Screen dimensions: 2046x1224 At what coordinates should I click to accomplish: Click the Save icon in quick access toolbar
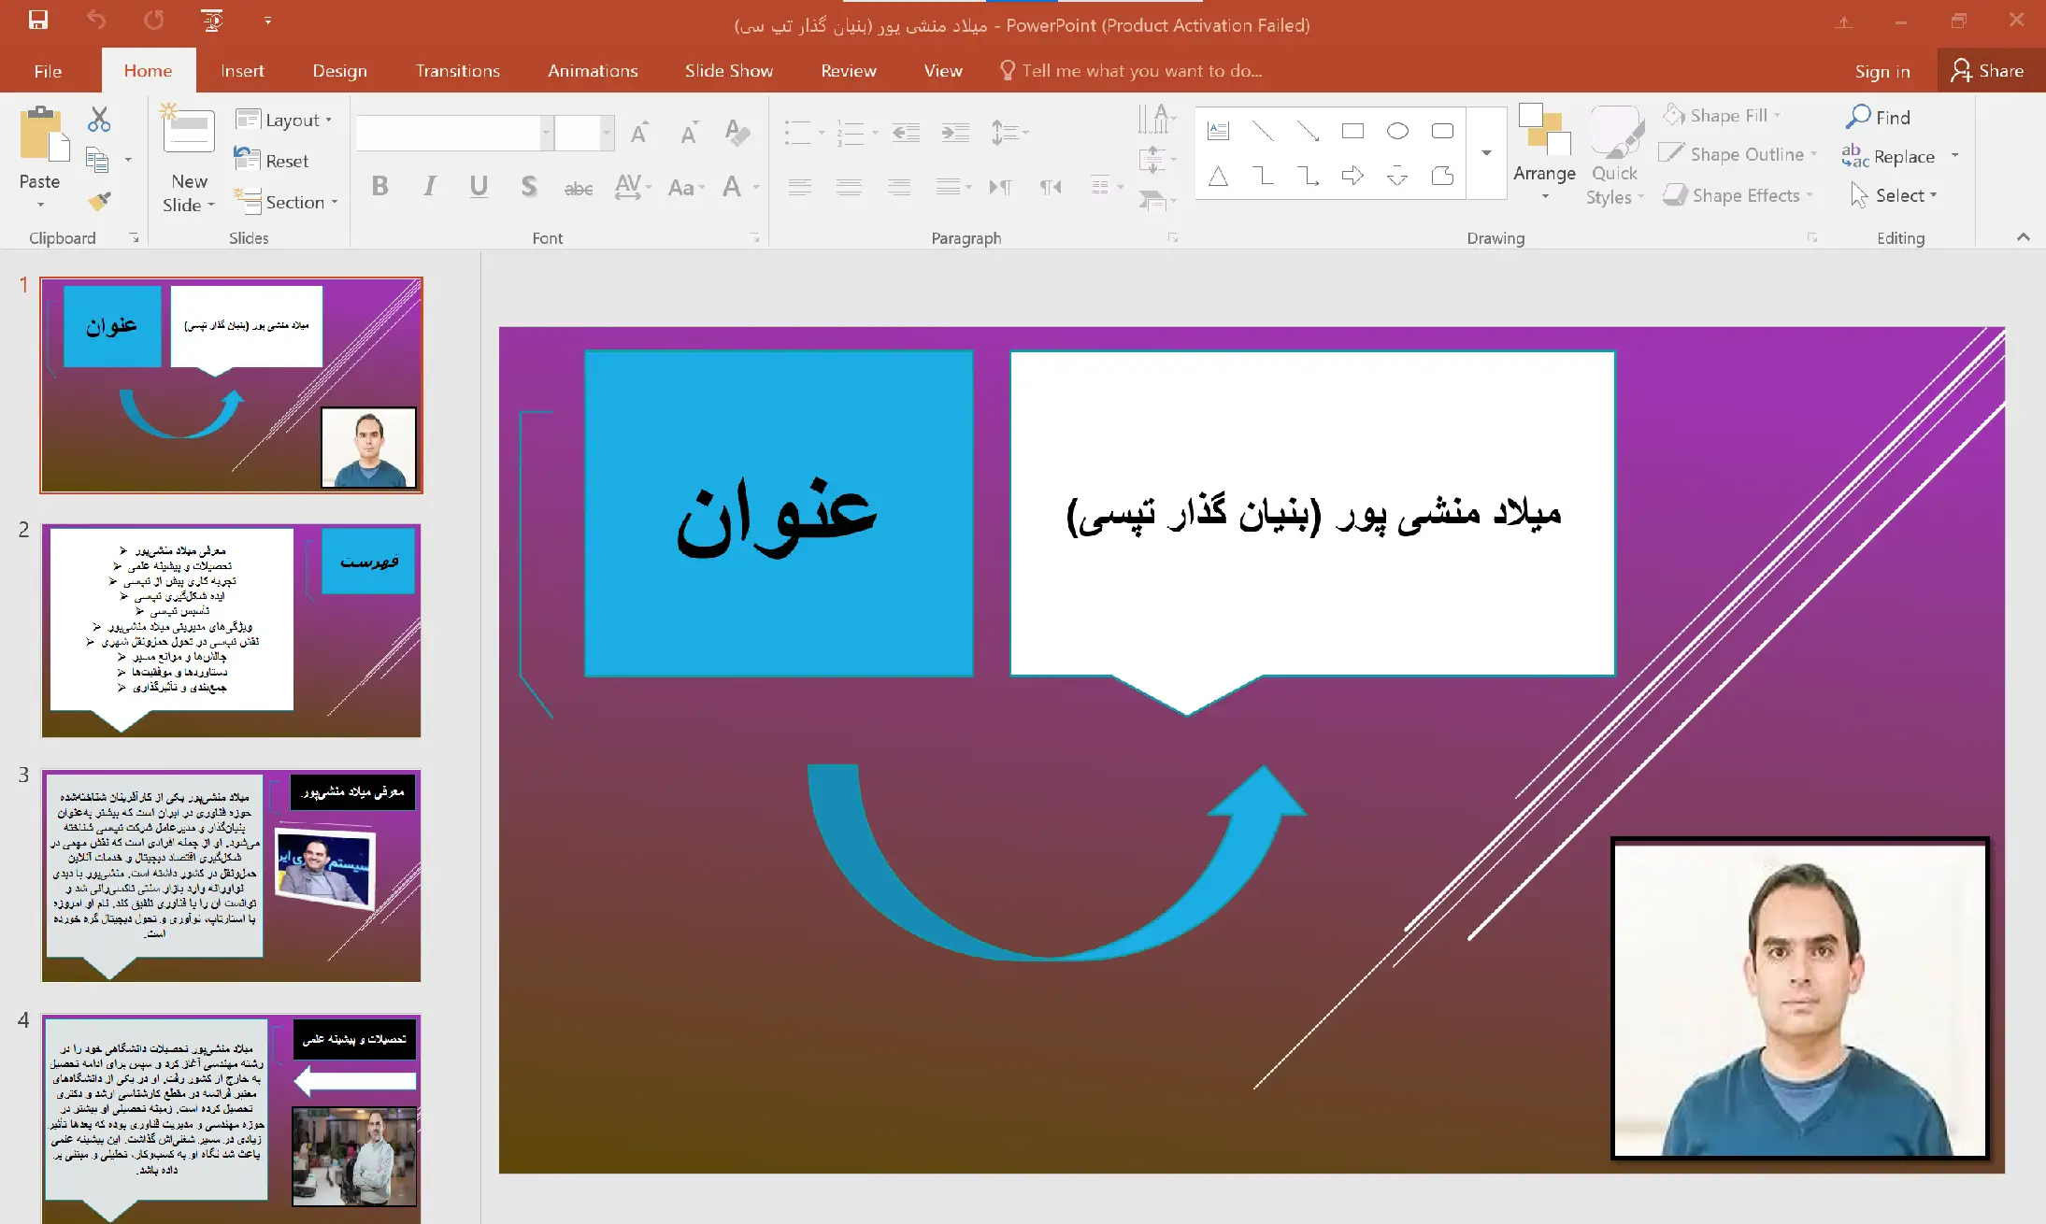(38, 21)
